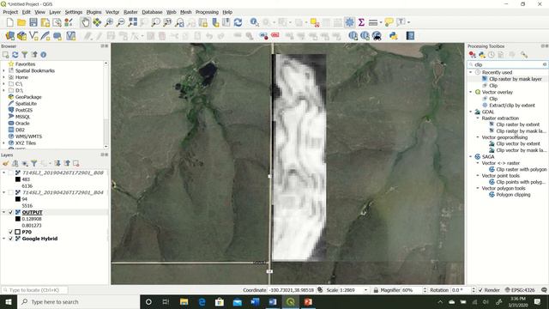The image size is (549, 309).
Task: Open the Data Source Manager icon
Action: (x=9, y=36)
